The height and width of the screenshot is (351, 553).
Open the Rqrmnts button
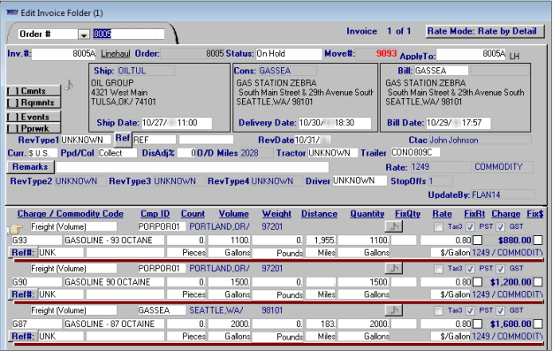(x=34, y=103)
